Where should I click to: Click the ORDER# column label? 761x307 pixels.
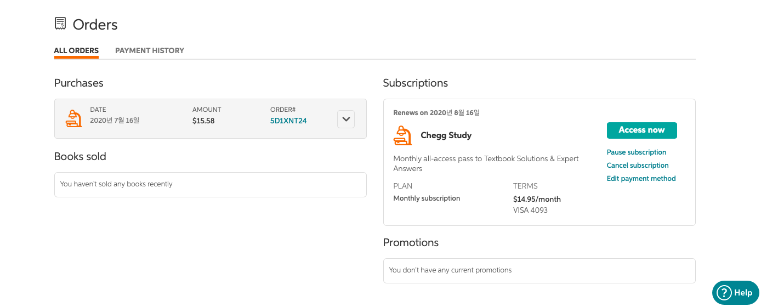pos(283,110)
